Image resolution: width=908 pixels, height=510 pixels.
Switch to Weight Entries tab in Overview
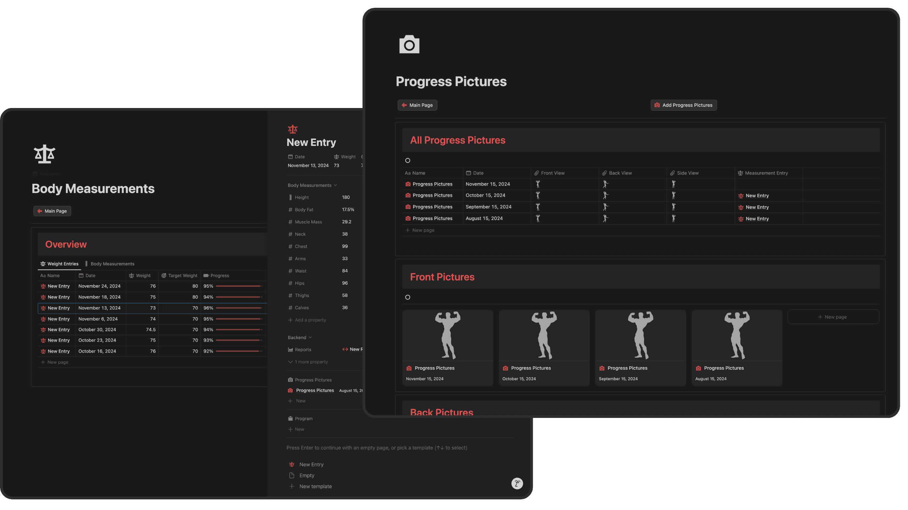[x=61, y=263]
